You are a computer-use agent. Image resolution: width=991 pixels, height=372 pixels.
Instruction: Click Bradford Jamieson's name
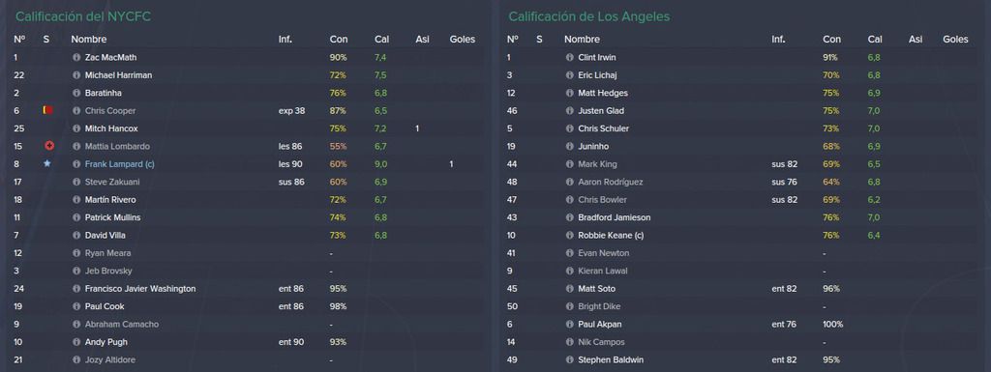[615, 217]
